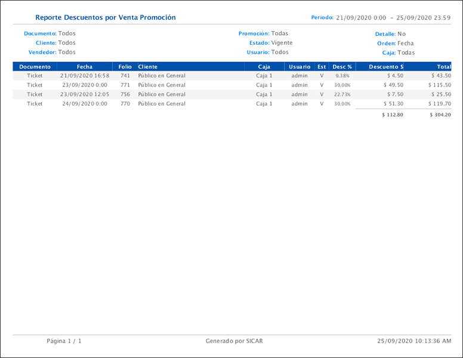
Task: Select folio 770 in the table
Action: [x=125, y=104]
